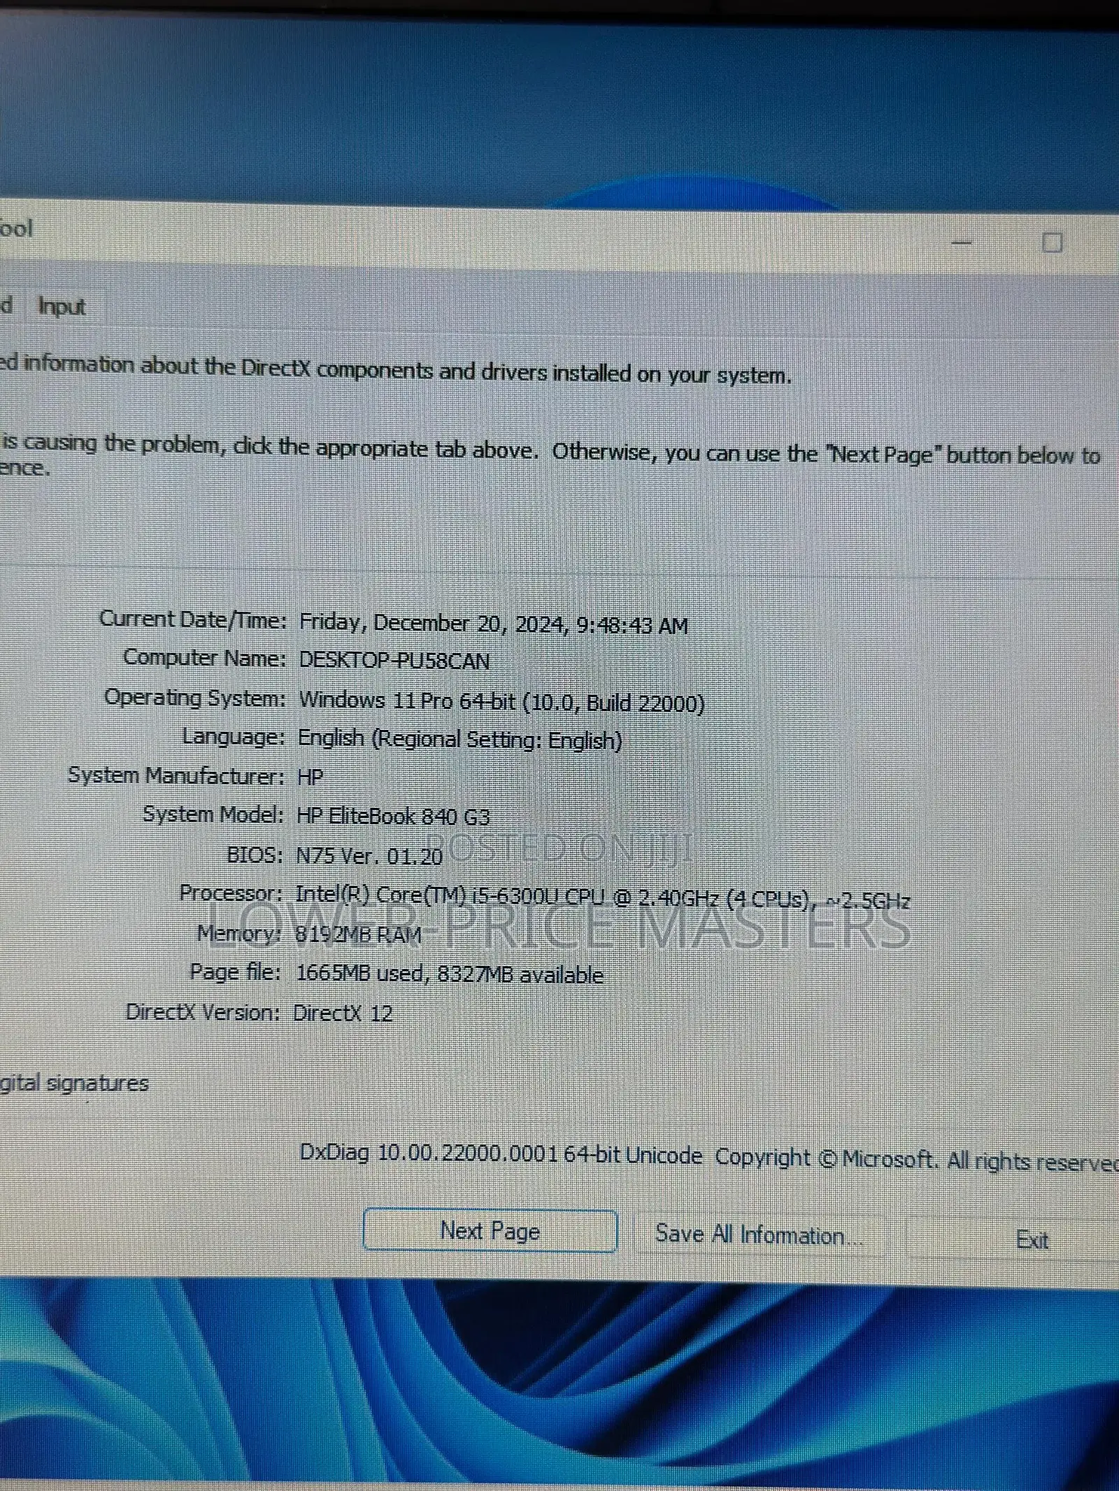Viewport: 1119px width, 1491px height.
Task: Select BIOS value 'N75 Ver. 01.20'
Action: click(369, 855)
